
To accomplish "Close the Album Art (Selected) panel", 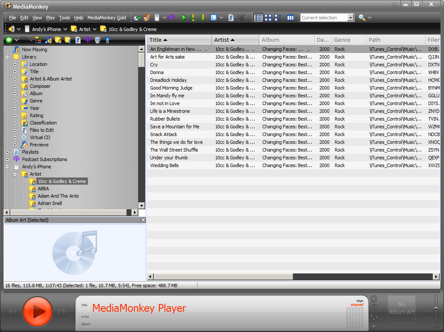I will click(x=143, y=220).
